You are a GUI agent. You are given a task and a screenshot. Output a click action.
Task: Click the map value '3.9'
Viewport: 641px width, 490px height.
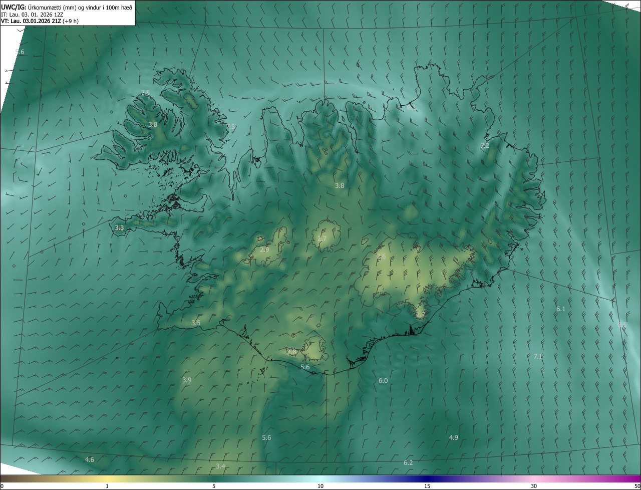click(187, 380)
